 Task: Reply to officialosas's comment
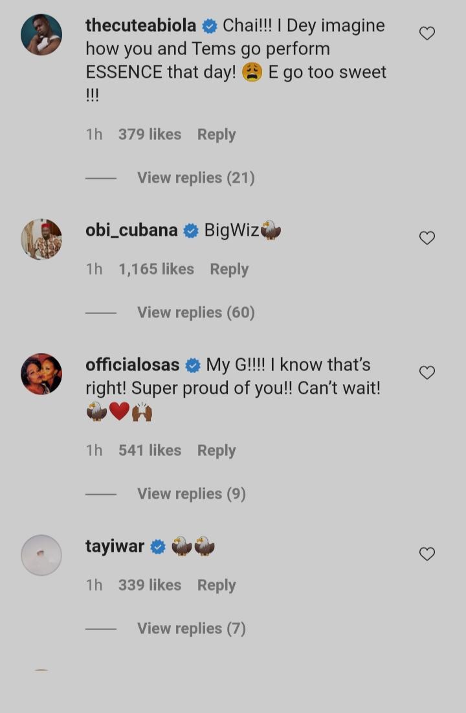(216, 450)
